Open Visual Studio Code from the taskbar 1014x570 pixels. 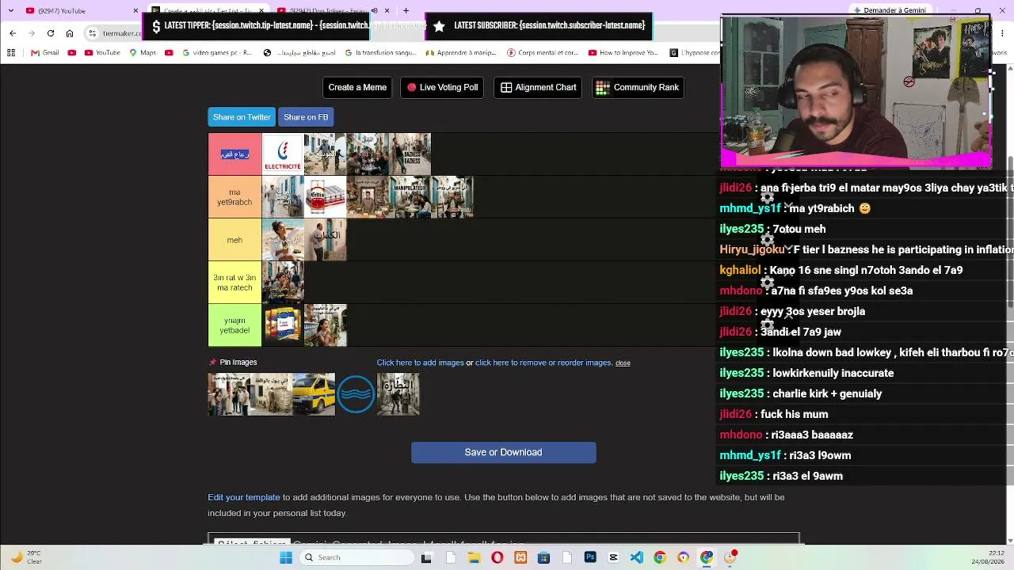[637, 557]
